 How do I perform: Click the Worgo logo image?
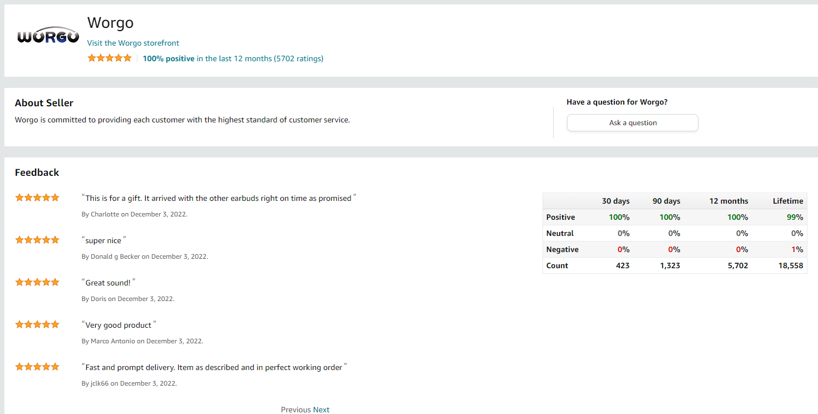point(48,35)
